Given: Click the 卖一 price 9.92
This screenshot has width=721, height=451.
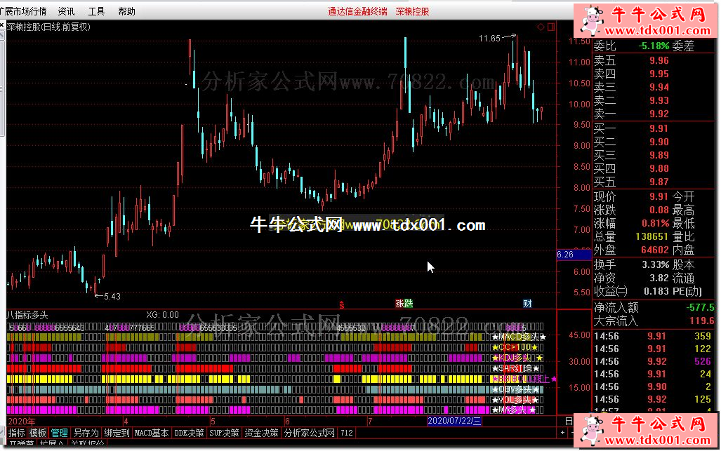Looking at the screenshot, I should coord(659,114).
